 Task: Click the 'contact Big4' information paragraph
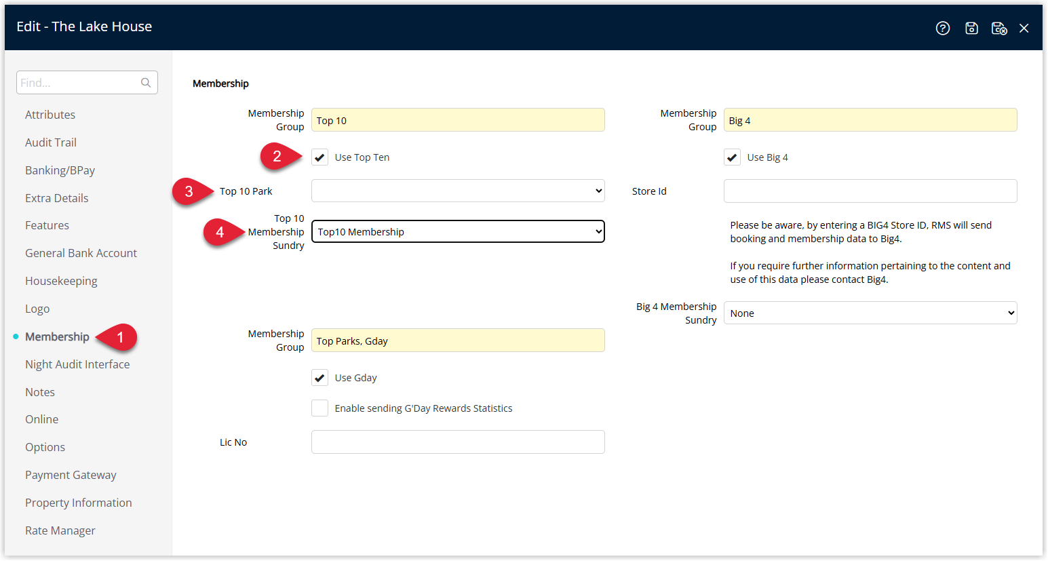pos(870,273)
